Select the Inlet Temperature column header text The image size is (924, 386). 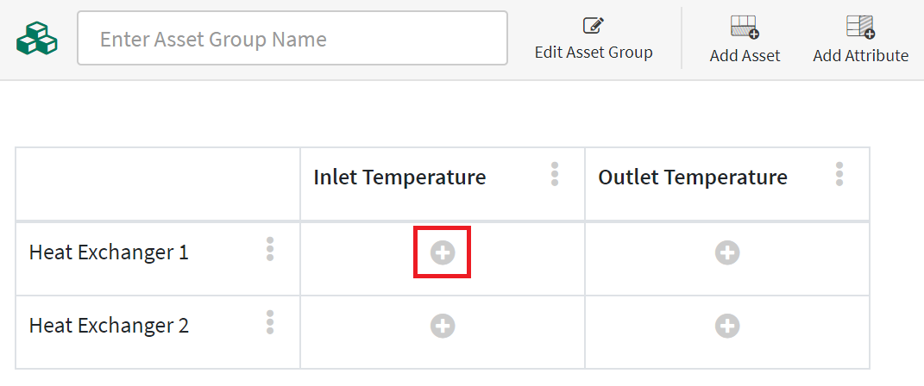(x=399, y=177)
